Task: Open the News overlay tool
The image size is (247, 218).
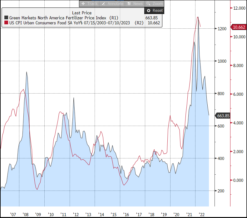Action: pos(135,4)
